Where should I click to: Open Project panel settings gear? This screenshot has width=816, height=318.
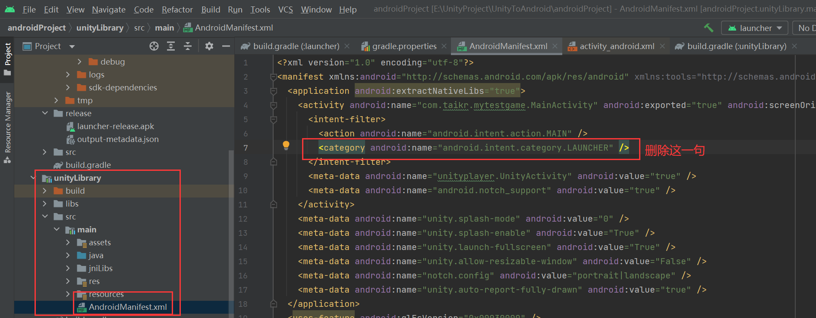click(x=209, y=46)
